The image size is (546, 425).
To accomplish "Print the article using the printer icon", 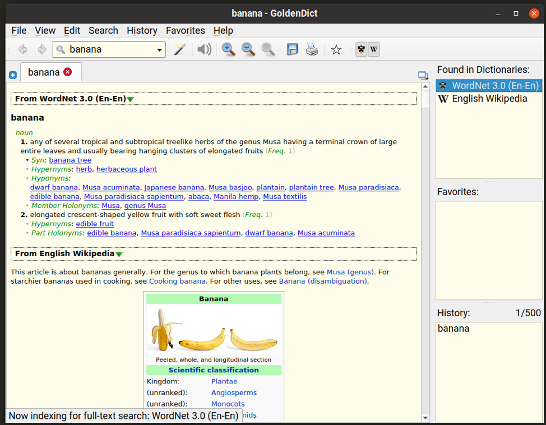I will (x=312, y=49).
